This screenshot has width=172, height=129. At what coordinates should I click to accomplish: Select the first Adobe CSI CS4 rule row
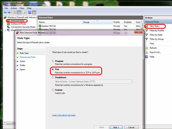[x=89, y=26]
